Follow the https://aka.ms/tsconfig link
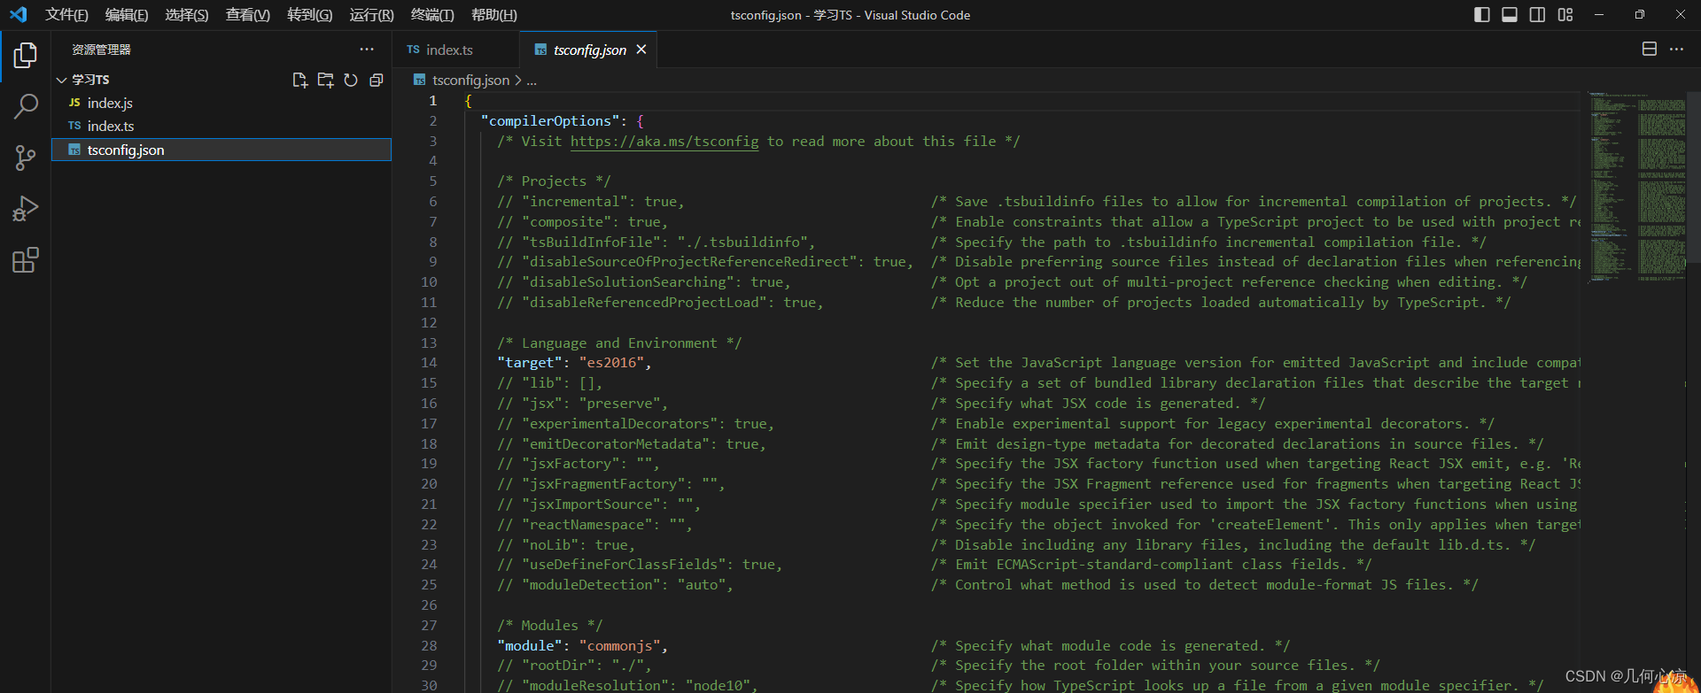Viewport: 1701px width, 693px height. [664, 141]
